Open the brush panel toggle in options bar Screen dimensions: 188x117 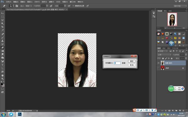pos(17,6)
